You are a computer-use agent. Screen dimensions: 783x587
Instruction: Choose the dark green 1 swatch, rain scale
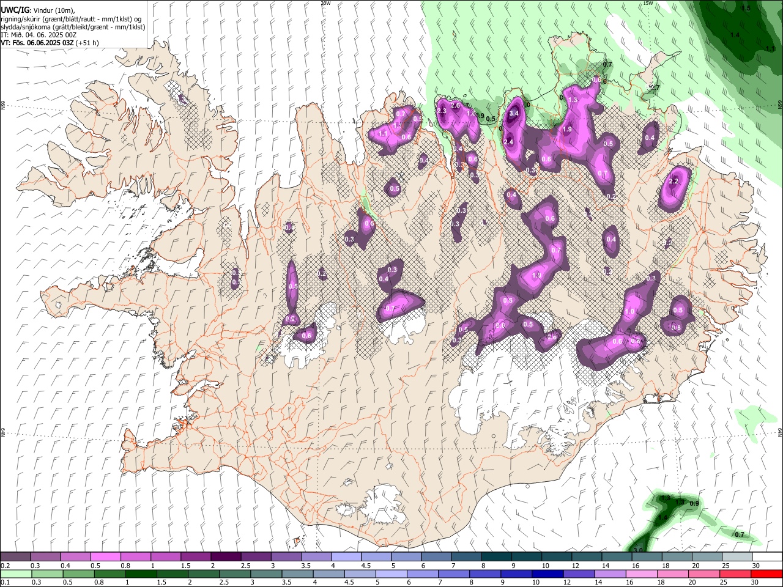coord(142,574)
